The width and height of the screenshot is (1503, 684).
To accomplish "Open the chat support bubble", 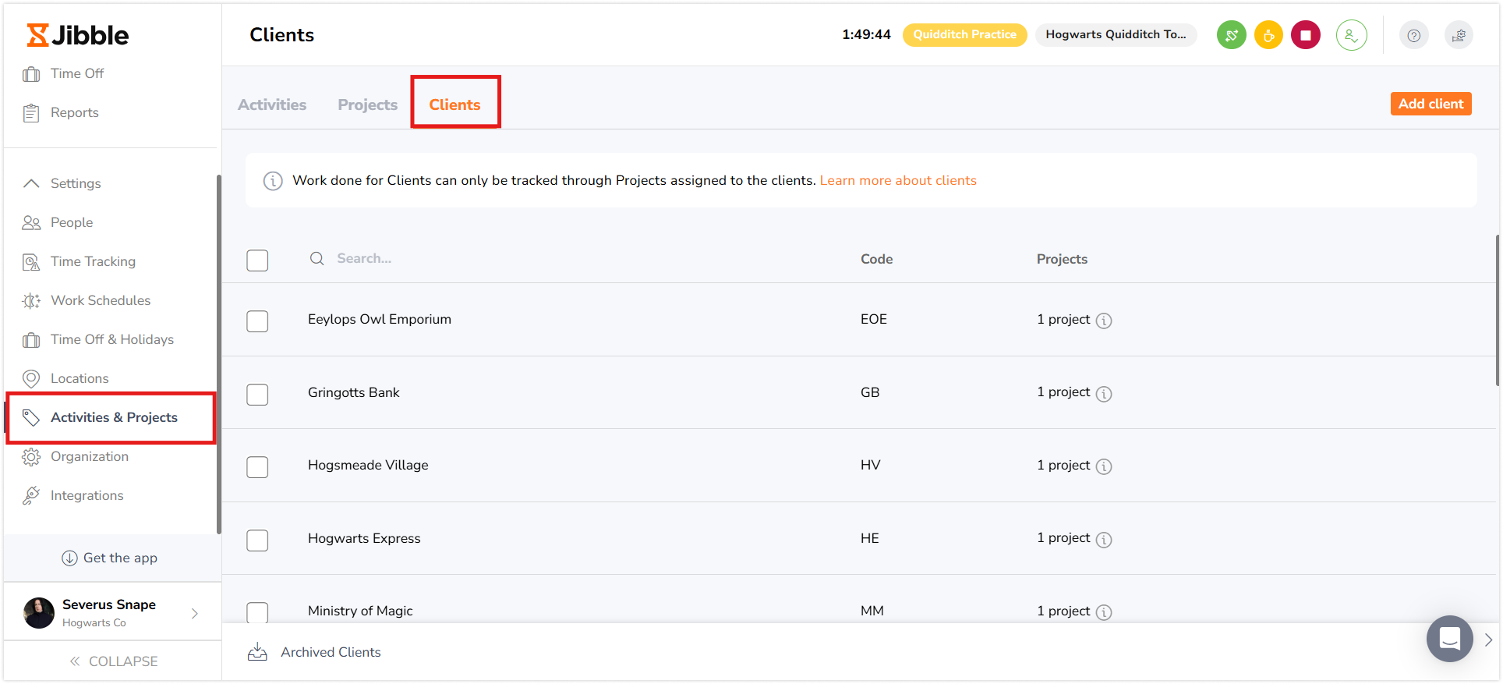I will point(1449,639).
